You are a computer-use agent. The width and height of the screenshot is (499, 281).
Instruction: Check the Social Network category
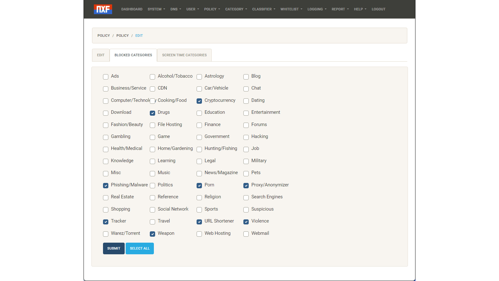(x=153, y=210)
